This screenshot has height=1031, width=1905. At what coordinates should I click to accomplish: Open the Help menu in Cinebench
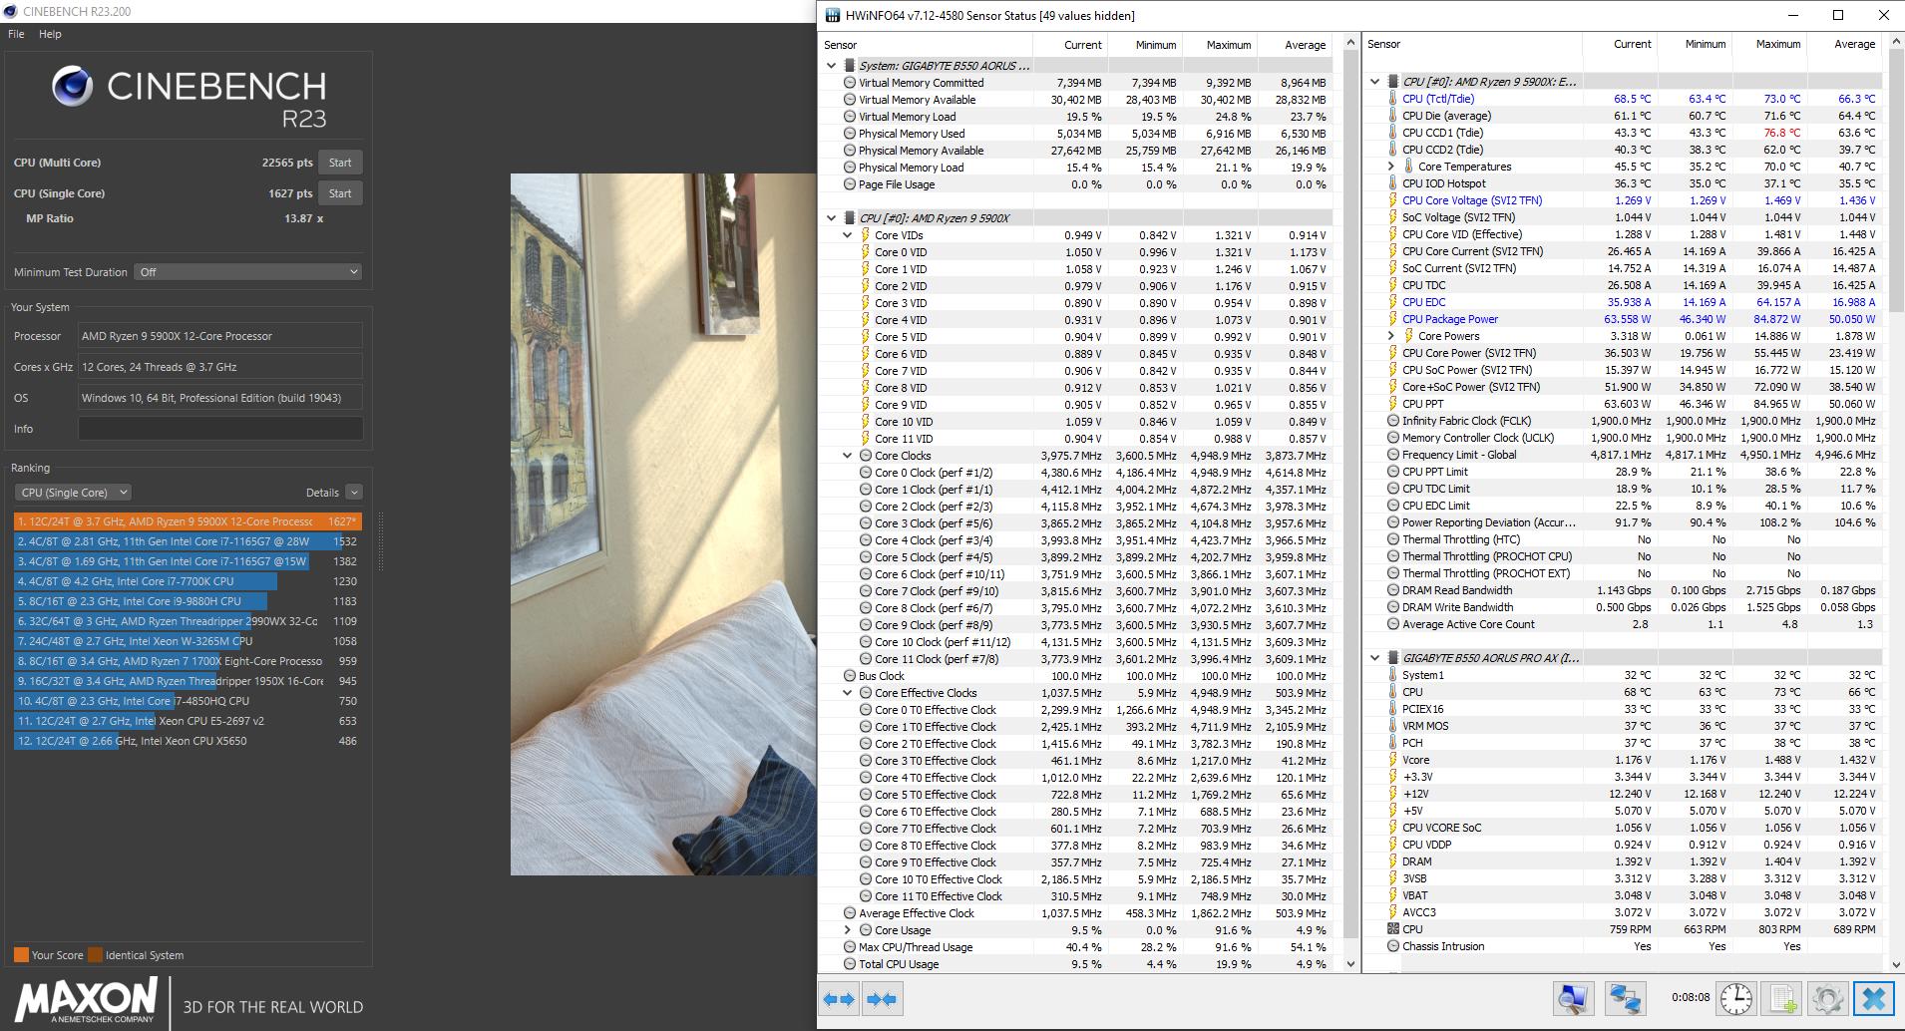point(50,34)
